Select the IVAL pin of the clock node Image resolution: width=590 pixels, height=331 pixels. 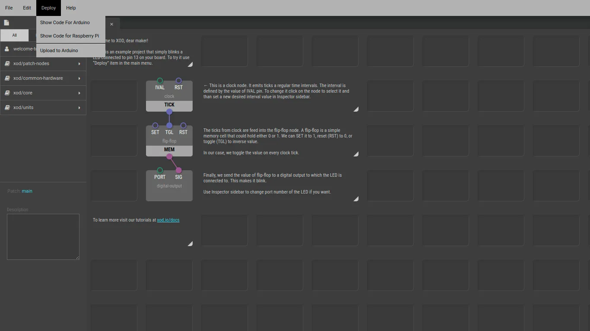pos(160,80)
